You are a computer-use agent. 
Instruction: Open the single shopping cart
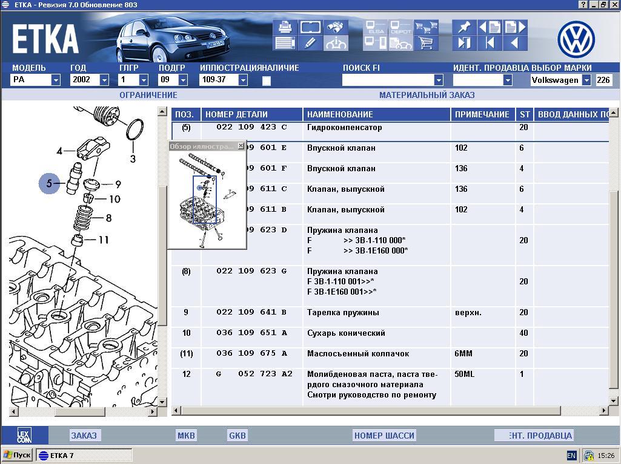pyautogui.click(x=426, y=43)
